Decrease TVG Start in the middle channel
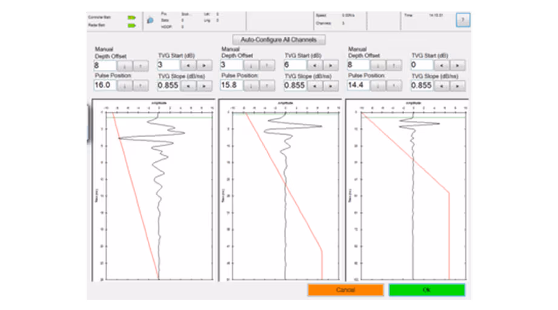This screenshot has height=310, width=558. click(x=315, y=65)
